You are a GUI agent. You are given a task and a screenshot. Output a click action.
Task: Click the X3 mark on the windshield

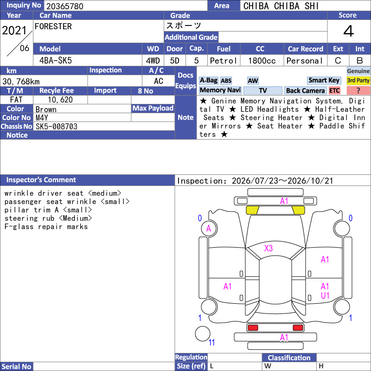click(269, 248)
